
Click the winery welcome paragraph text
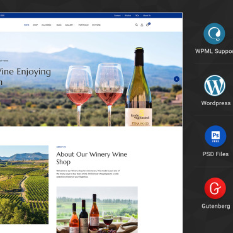pyautogui.click(x=88, y=174)
